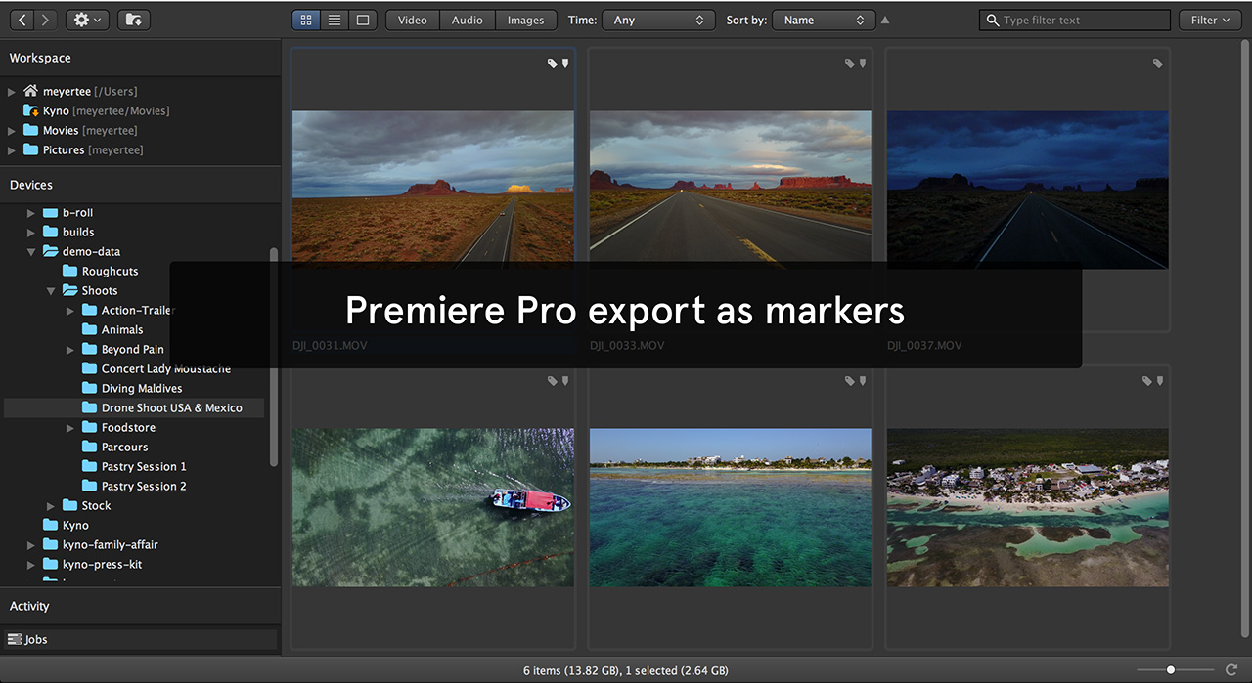Click the add folder to workspace icon
Viewport: 1252px width, 683px height.
pyautogui.click(x=134, y=20)
